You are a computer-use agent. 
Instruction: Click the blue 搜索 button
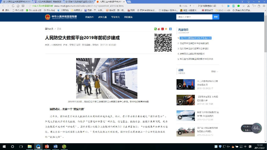216,17
